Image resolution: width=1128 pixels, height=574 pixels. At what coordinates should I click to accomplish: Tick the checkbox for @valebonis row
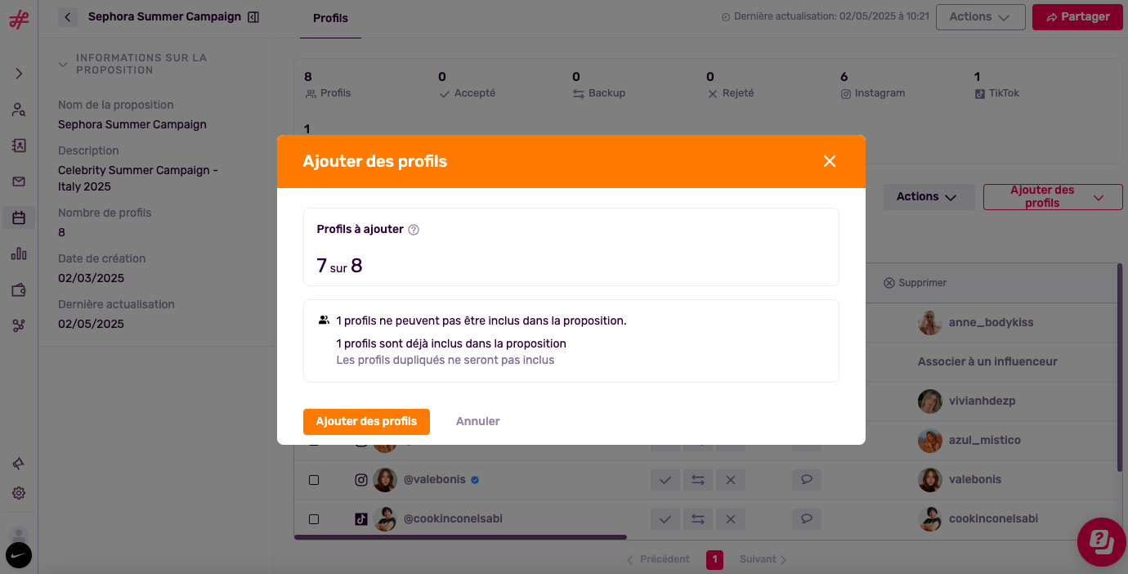tap(314, 480)
